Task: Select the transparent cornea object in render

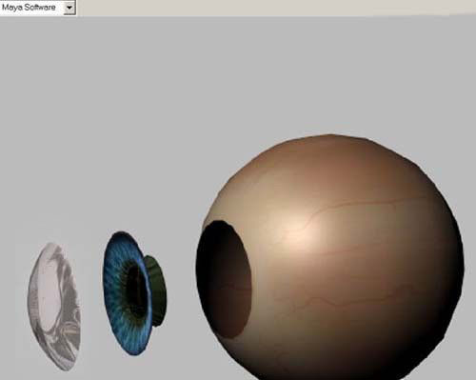Action: [54, 307]
